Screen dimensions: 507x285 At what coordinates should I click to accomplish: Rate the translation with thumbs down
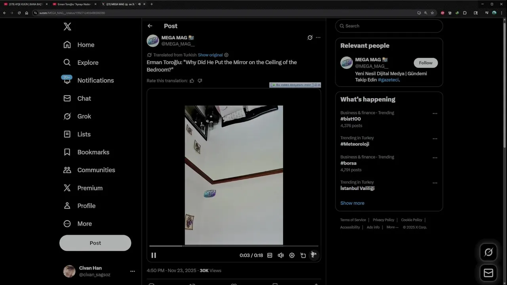coord(200,81)
